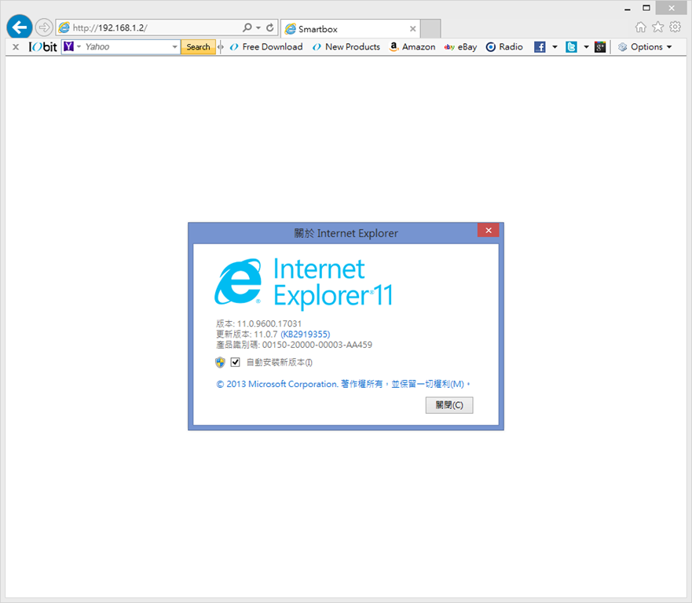The image size is (692, 603).
Task: Open the Twitter toolbar icon
Action: (x=571, y=47)
